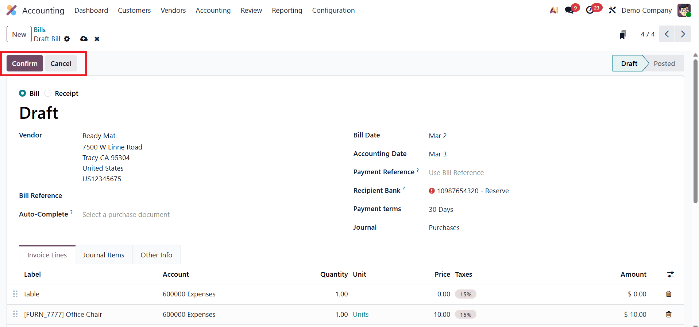Click the 15% tax tag on table line

[466, 294]
